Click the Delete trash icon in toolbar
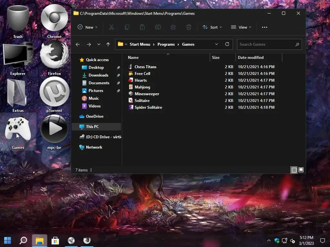The image size is (330, 247). click(189, 27)
